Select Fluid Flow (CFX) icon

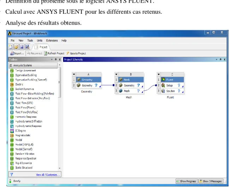click(12, 103)
